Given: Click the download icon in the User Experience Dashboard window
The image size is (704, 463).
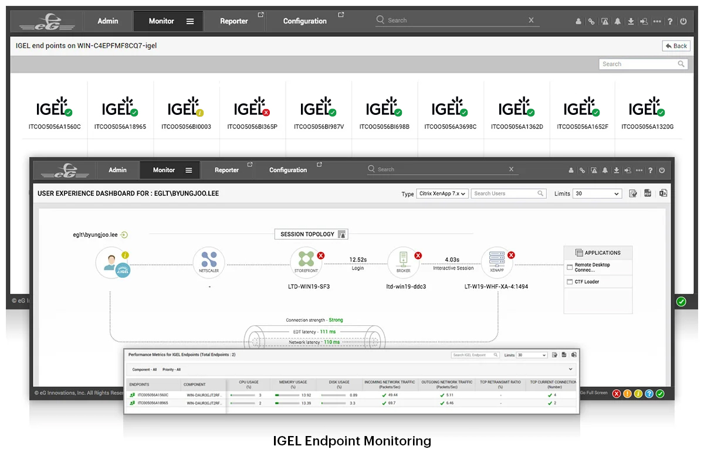Looking at the screenshot, I should coord(617,171).
